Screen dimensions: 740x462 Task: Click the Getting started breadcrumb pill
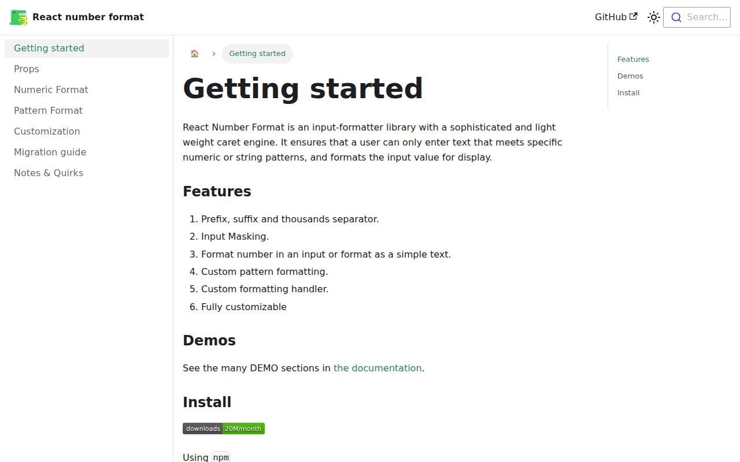click(x=257, y=54)
